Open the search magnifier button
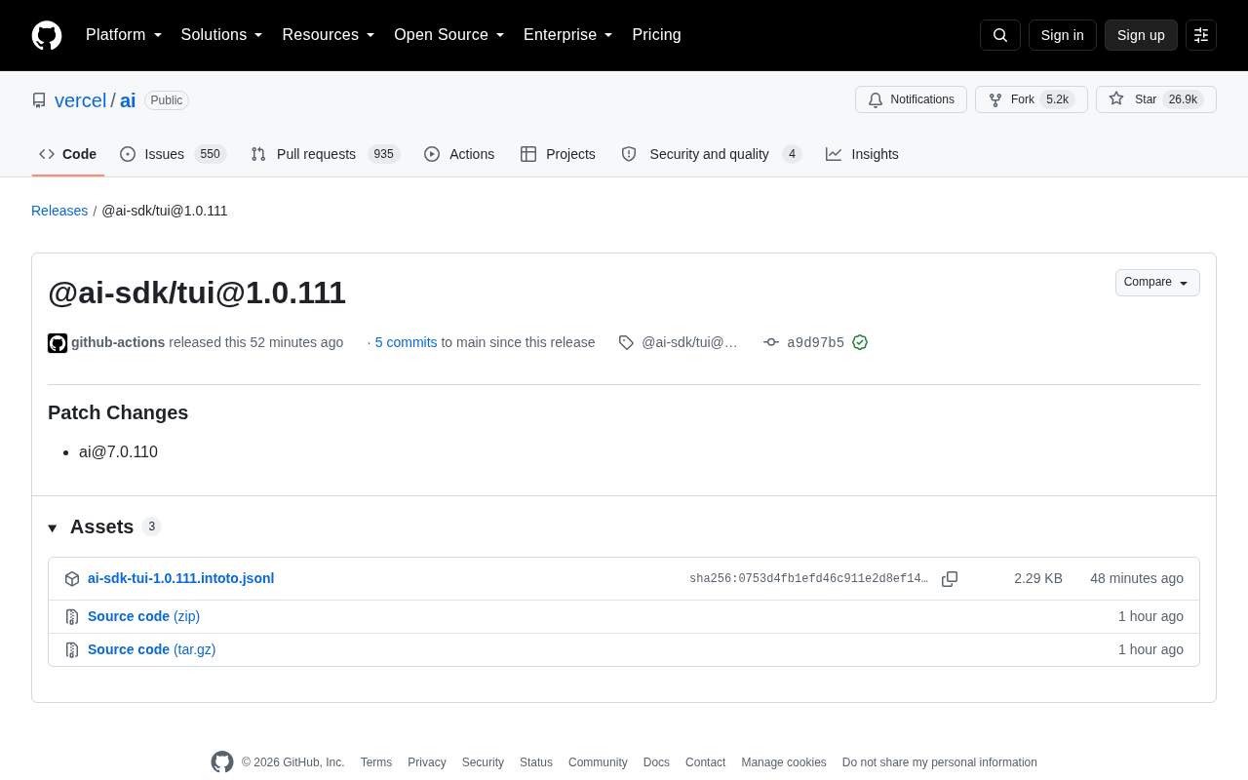The width and height of the screenshot is (1248, 780). click(1000, 35)
